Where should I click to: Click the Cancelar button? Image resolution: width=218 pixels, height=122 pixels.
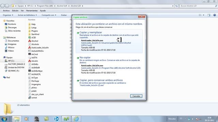pyautogui.click(x=136, y=96)
